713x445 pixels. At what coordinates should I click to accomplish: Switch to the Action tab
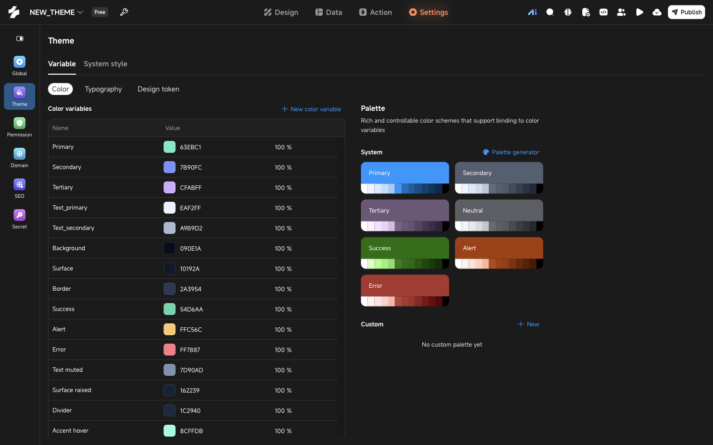[x=375, y=12]
